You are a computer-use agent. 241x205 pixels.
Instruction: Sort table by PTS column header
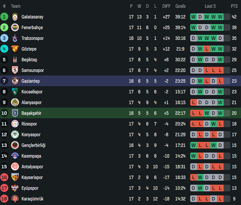[234, 6]
